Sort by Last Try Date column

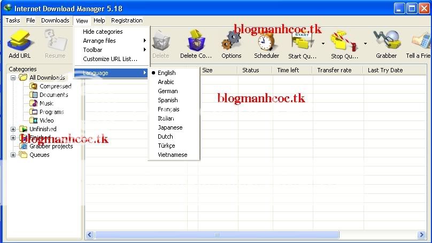tap(395, 70)
